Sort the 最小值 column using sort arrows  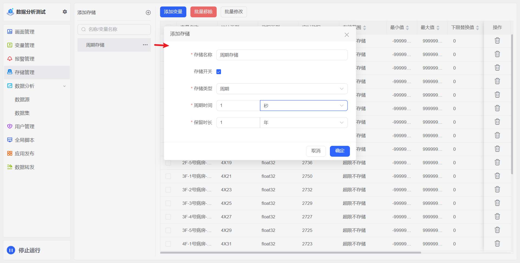[407, 28]
